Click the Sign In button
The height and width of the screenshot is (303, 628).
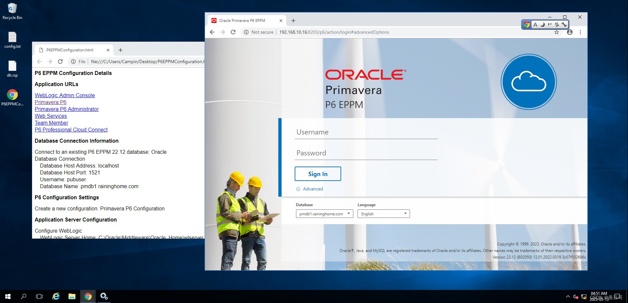[x=317, y=174]
